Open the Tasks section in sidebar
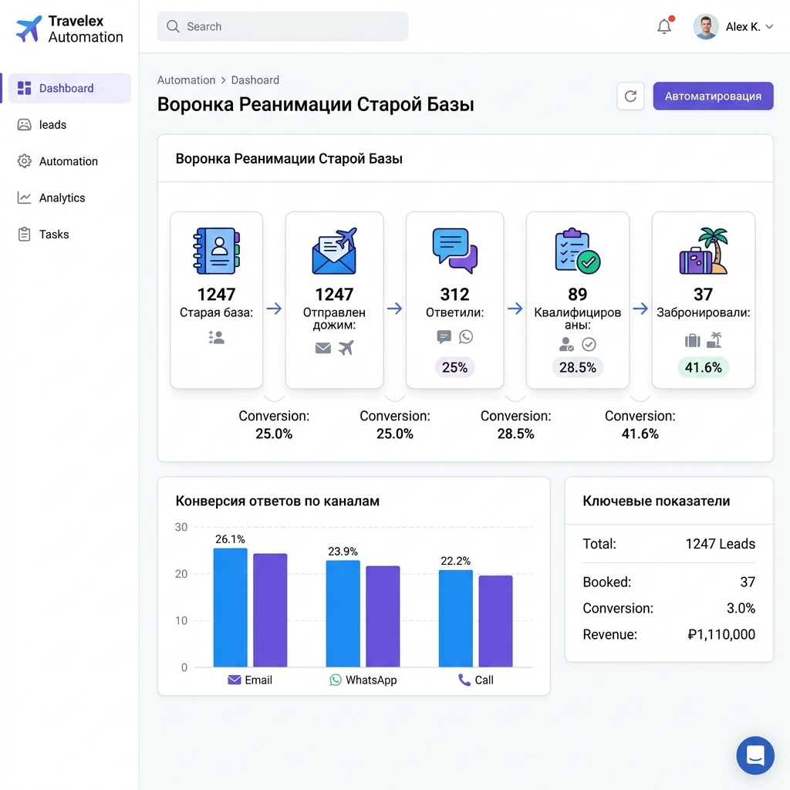Image resolution: width=790 pixels, height=790 pixels. [x=53, y=234]
